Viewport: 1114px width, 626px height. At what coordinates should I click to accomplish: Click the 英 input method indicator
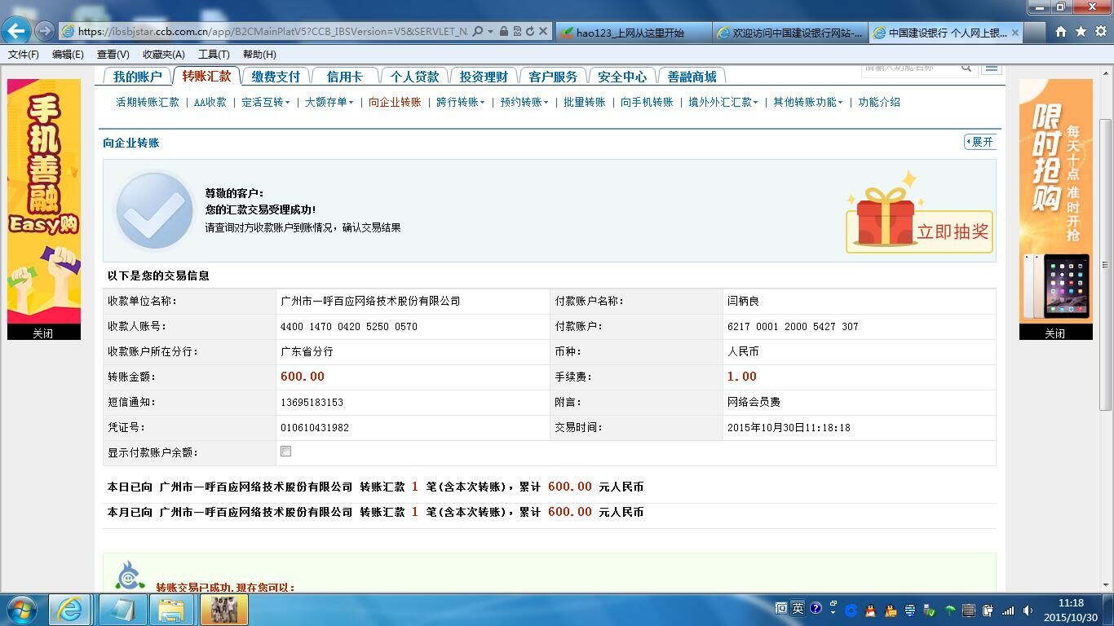(798, 608)
